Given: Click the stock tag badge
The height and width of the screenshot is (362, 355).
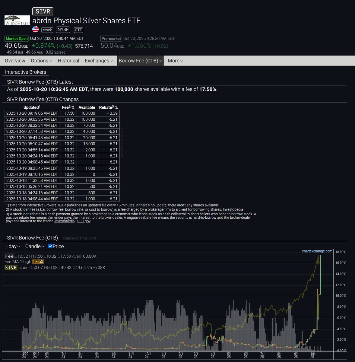Looking at the screenshot, I should [47, 30].
